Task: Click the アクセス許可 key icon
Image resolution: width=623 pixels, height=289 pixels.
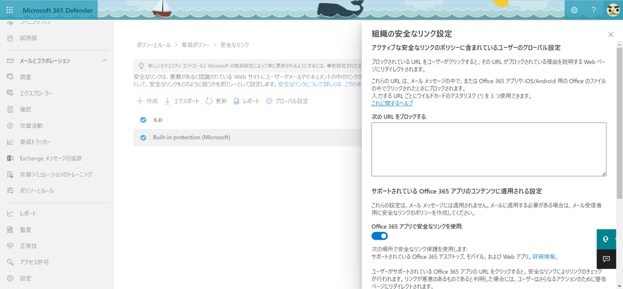Action: click(x=10, y=262)
